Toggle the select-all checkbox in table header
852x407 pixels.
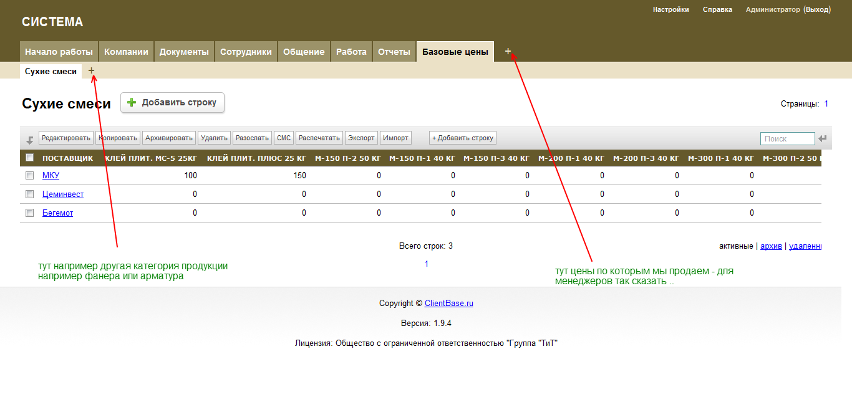click(x=29, y=158)
